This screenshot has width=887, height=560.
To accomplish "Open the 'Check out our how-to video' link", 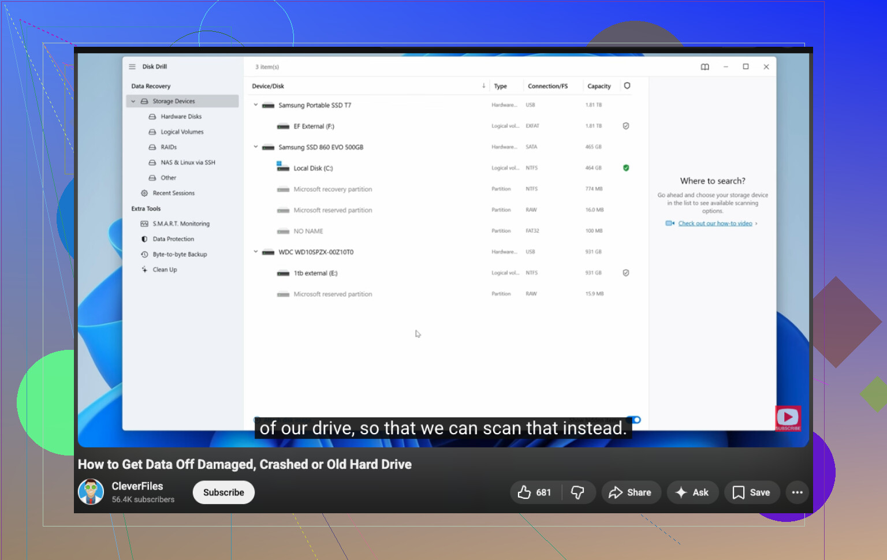I will point(715,223).
